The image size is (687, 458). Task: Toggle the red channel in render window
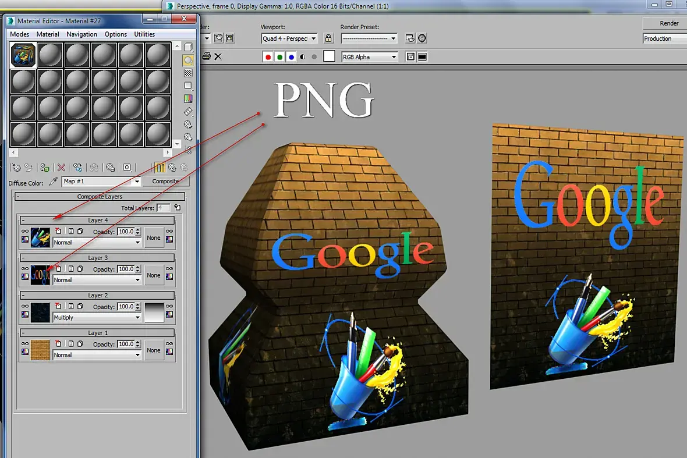click(268, 57)
